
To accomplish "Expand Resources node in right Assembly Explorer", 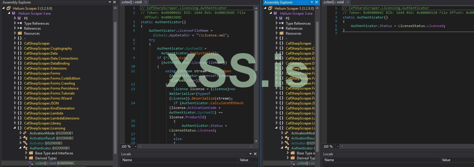I will pos(277,33).
